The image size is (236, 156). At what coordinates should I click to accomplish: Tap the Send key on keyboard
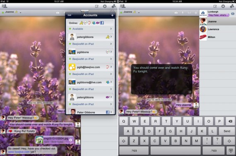click(227, 131)
